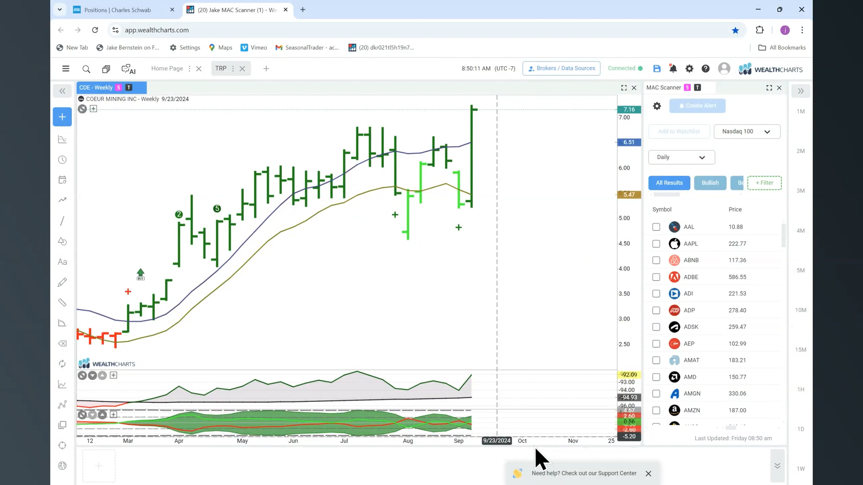Open the indicators chart icon in sidebar
Viewport: 863px width, 485px height.
[62, 139]
